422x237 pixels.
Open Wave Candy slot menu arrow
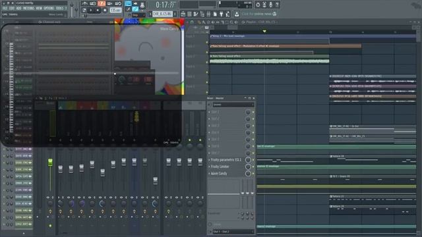click(210, 174)
